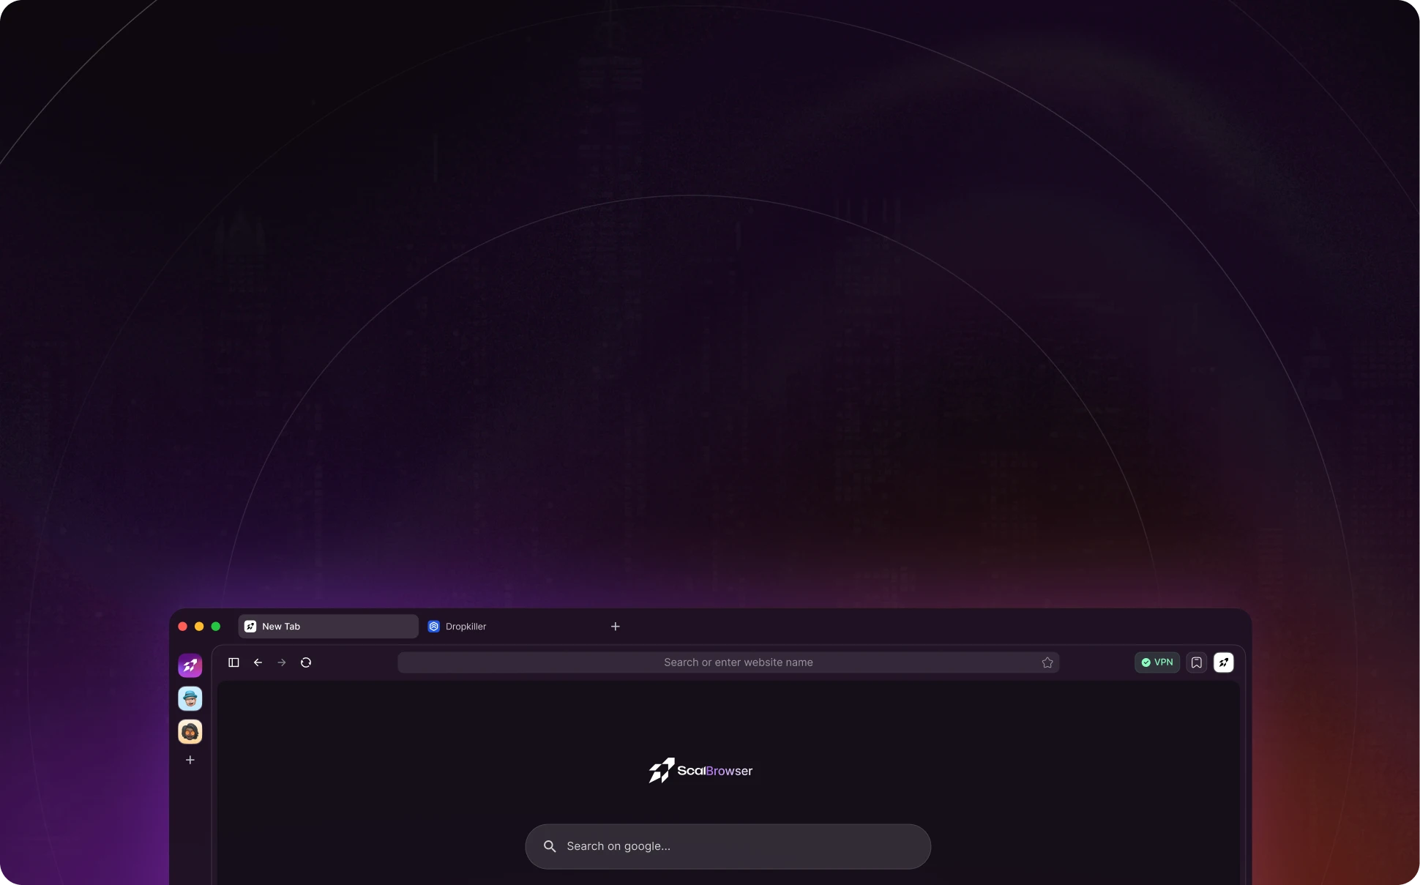Screen dimensions: 1420x885
Task: Go back with the left arrow
Action: (258, 662)
